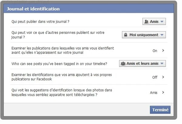Click the blue arrow on the Amis dropdown

pyautogui.click(x=162, y=22)
